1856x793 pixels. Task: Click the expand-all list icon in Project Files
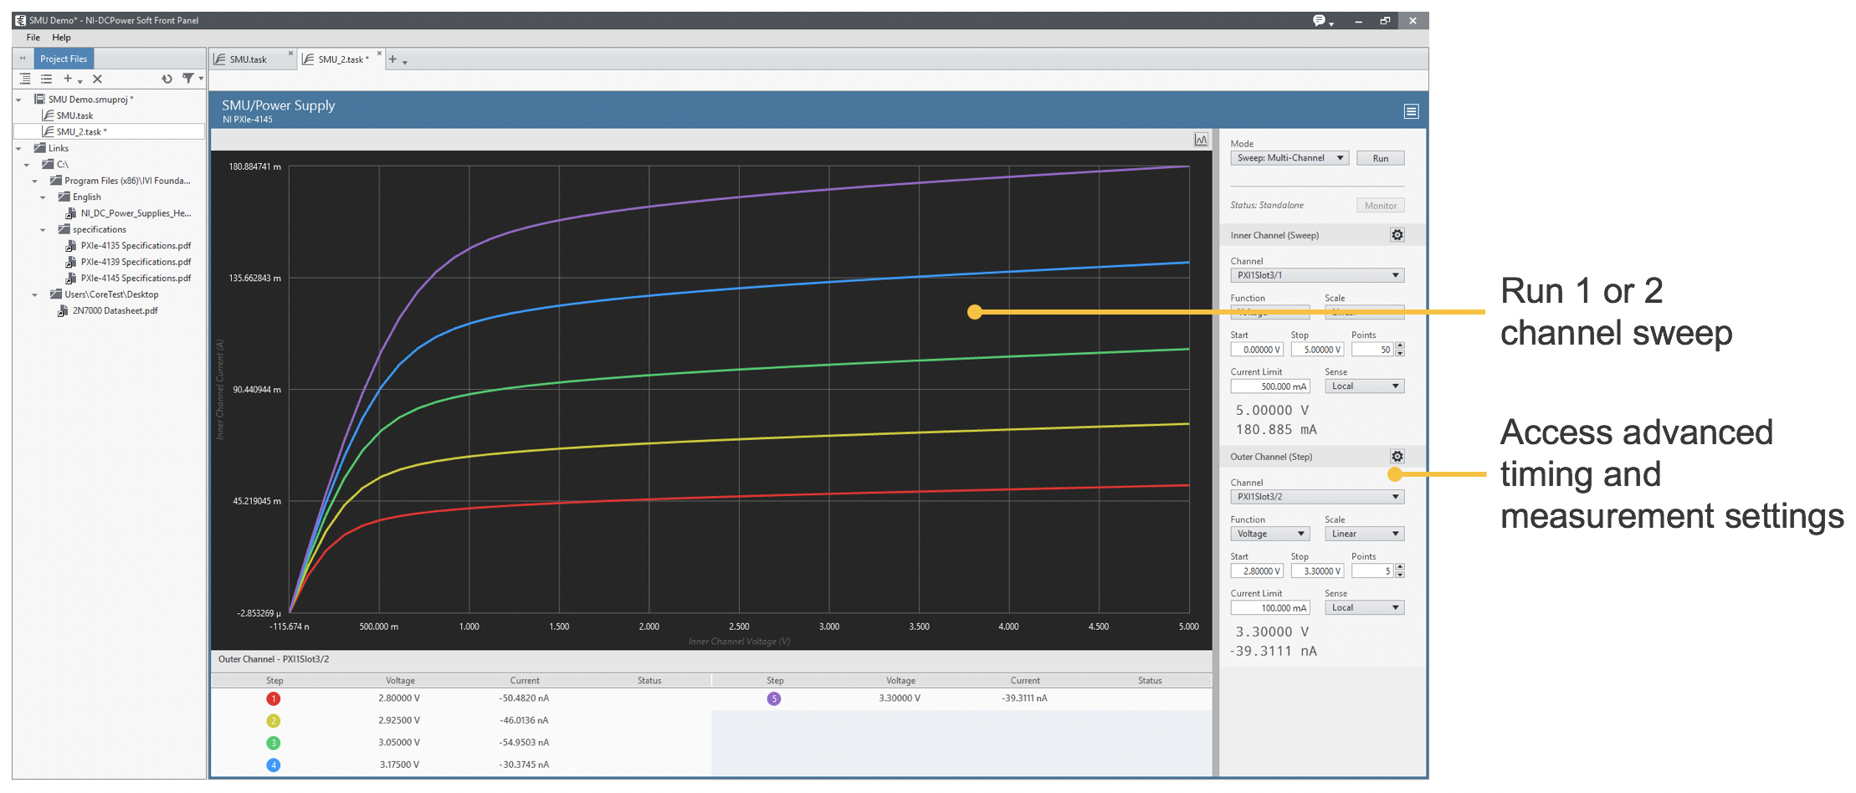coord(47,79)
